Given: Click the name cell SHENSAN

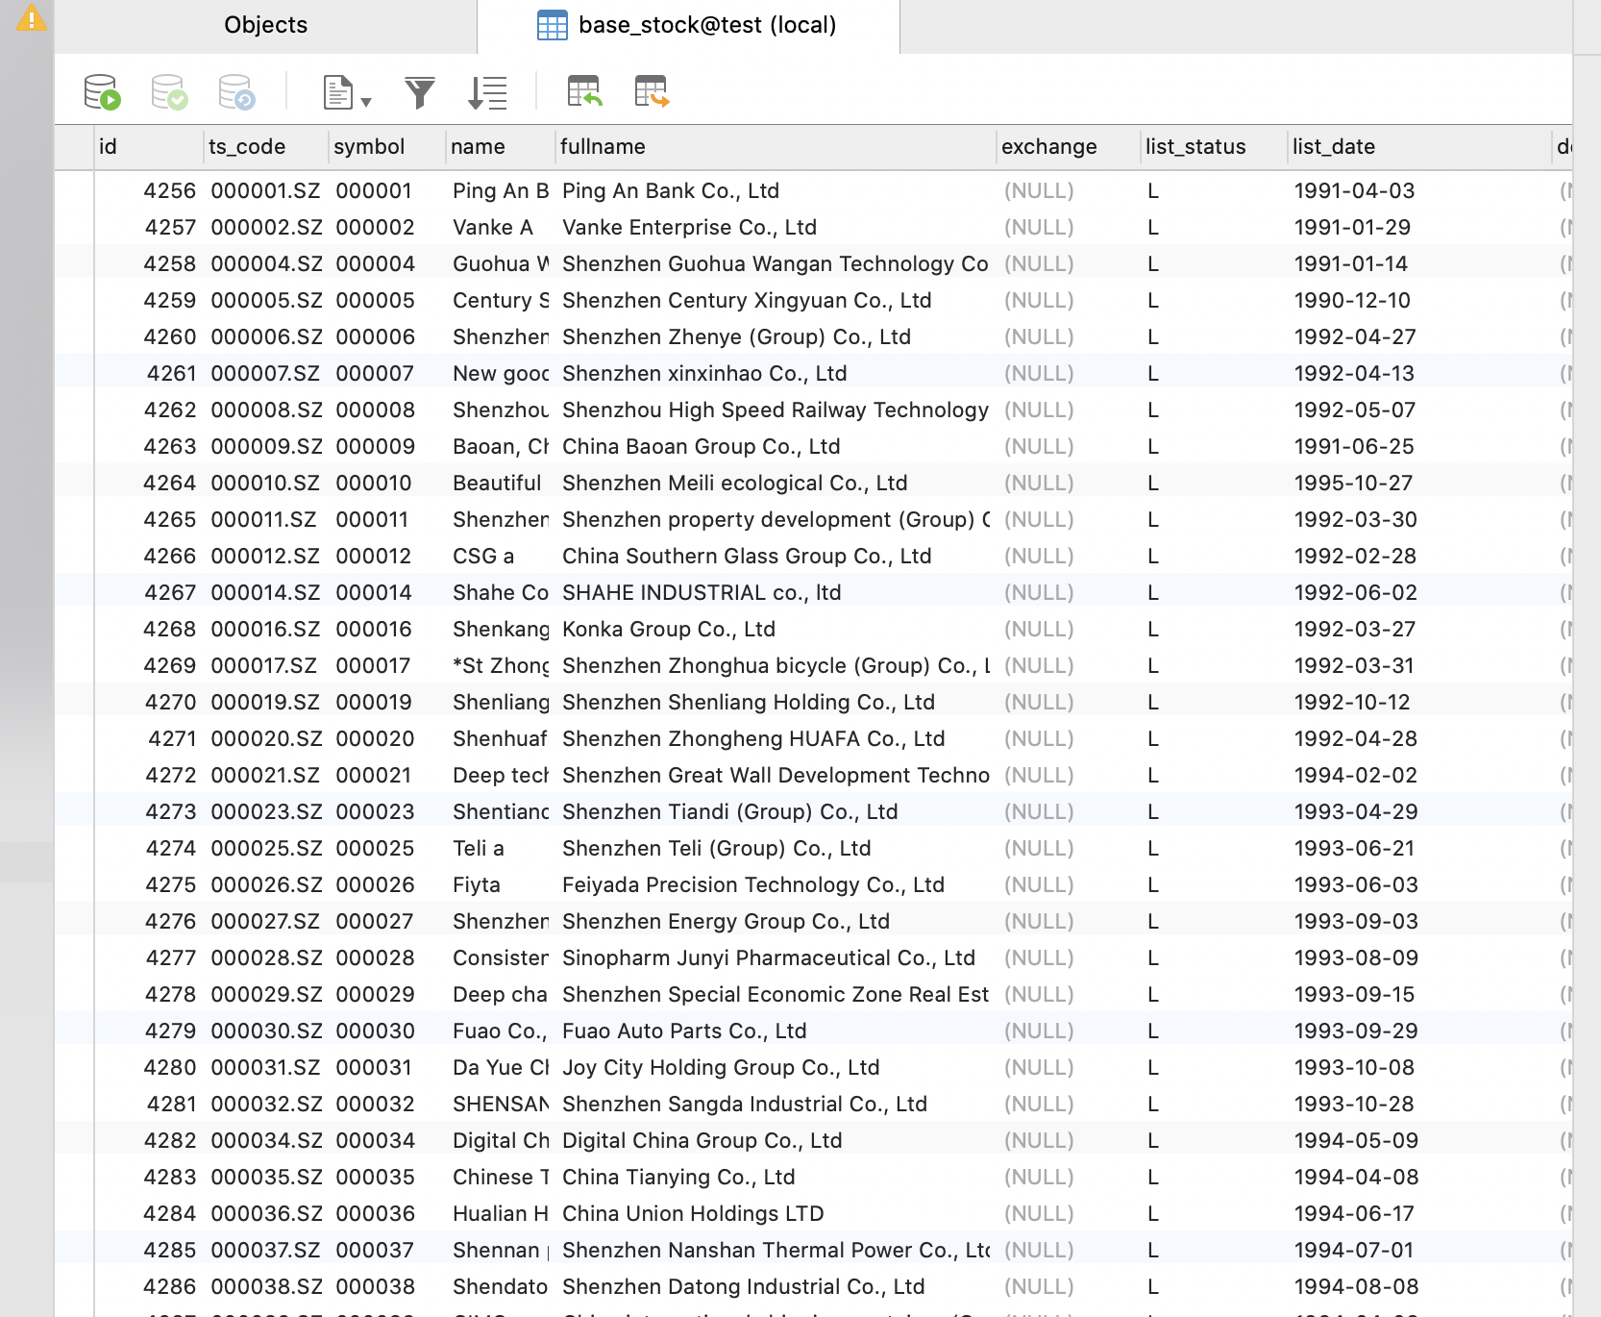Looking at the screenshot, I should point(501,1105).
